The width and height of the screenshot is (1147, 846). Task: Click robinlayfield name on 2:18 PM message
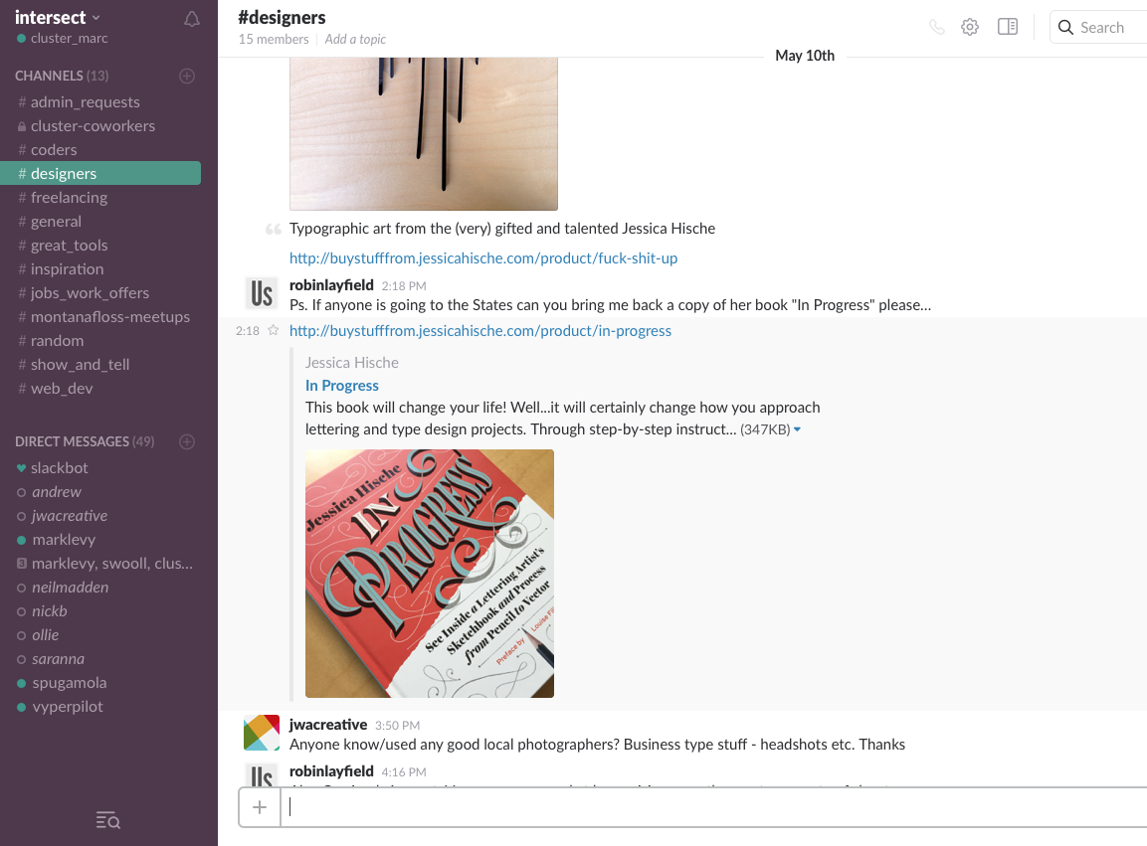[x=331, y=285]
